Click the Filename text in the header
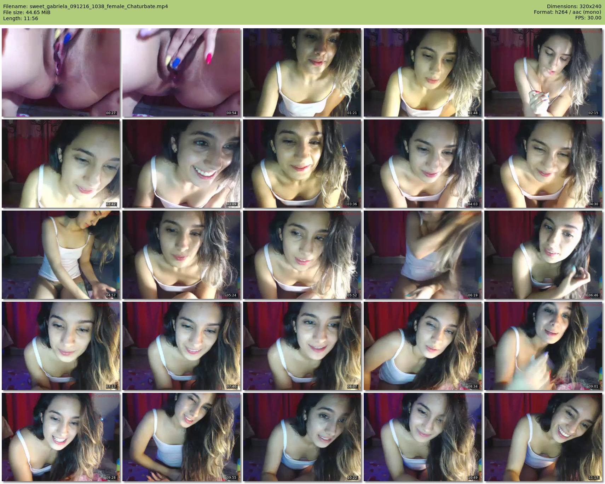605x484 pixels. point(86,6)
